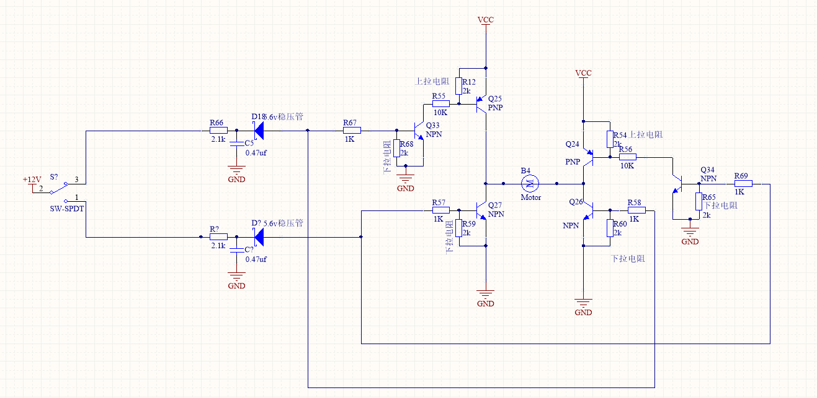Click the 'S?' switch designator
The image size is (817, 398).
point(54,176)
